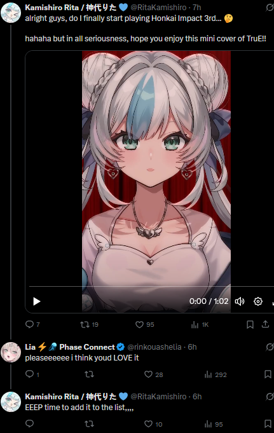
Task: Open @rinkouashelia profile handle
Action: coord(154,347)
